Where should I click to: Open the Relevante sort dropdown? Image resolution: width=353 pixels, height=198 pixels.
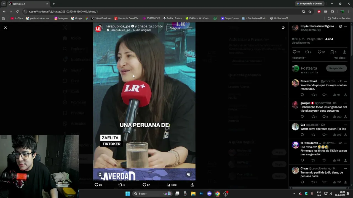pyautogui.click(x=299, y=58)
